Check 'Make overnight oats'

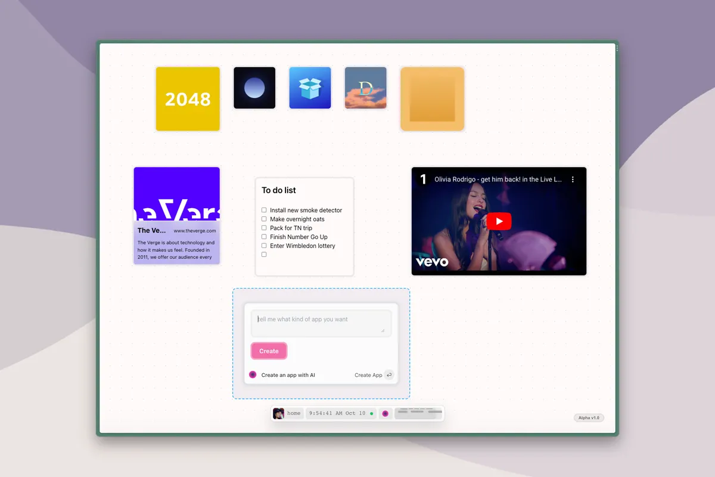point(264,219)
